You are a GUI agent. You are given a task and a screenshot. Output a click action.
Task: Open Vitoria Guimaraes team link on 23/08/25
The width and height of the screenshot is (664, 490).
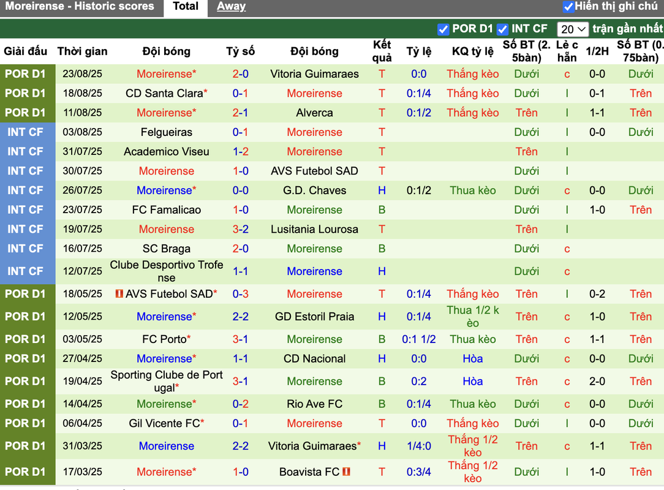315,74
